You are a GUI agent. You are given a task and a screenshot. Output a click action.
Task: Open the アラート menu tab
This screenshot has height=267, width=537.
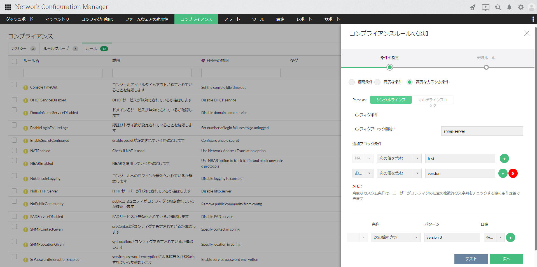pos(232,19)
